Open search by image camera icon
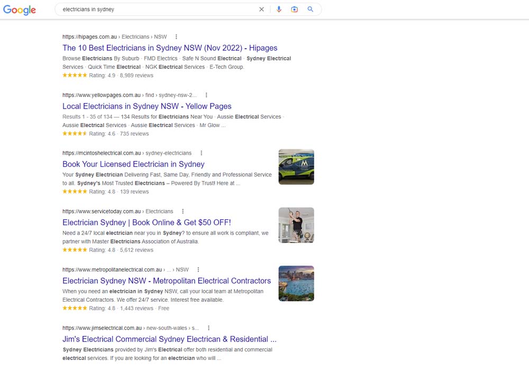Viewport: 529px width, 370px height. [294, 10]
